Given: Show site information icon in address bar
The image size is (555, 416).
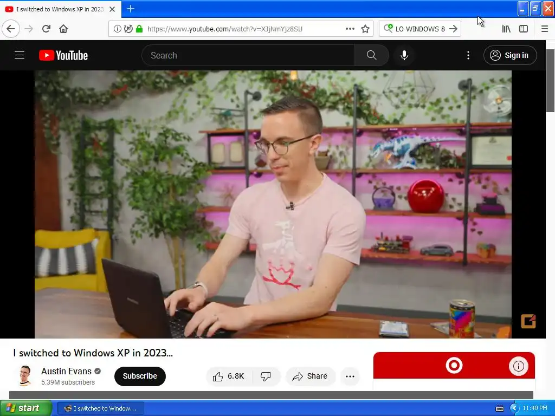Looking at the screenshot, I should (117, 29).
